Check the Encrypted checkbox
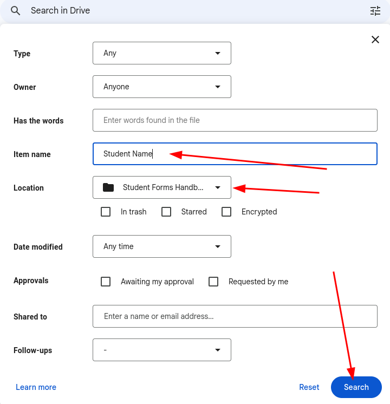 click(x=226, y=212)
